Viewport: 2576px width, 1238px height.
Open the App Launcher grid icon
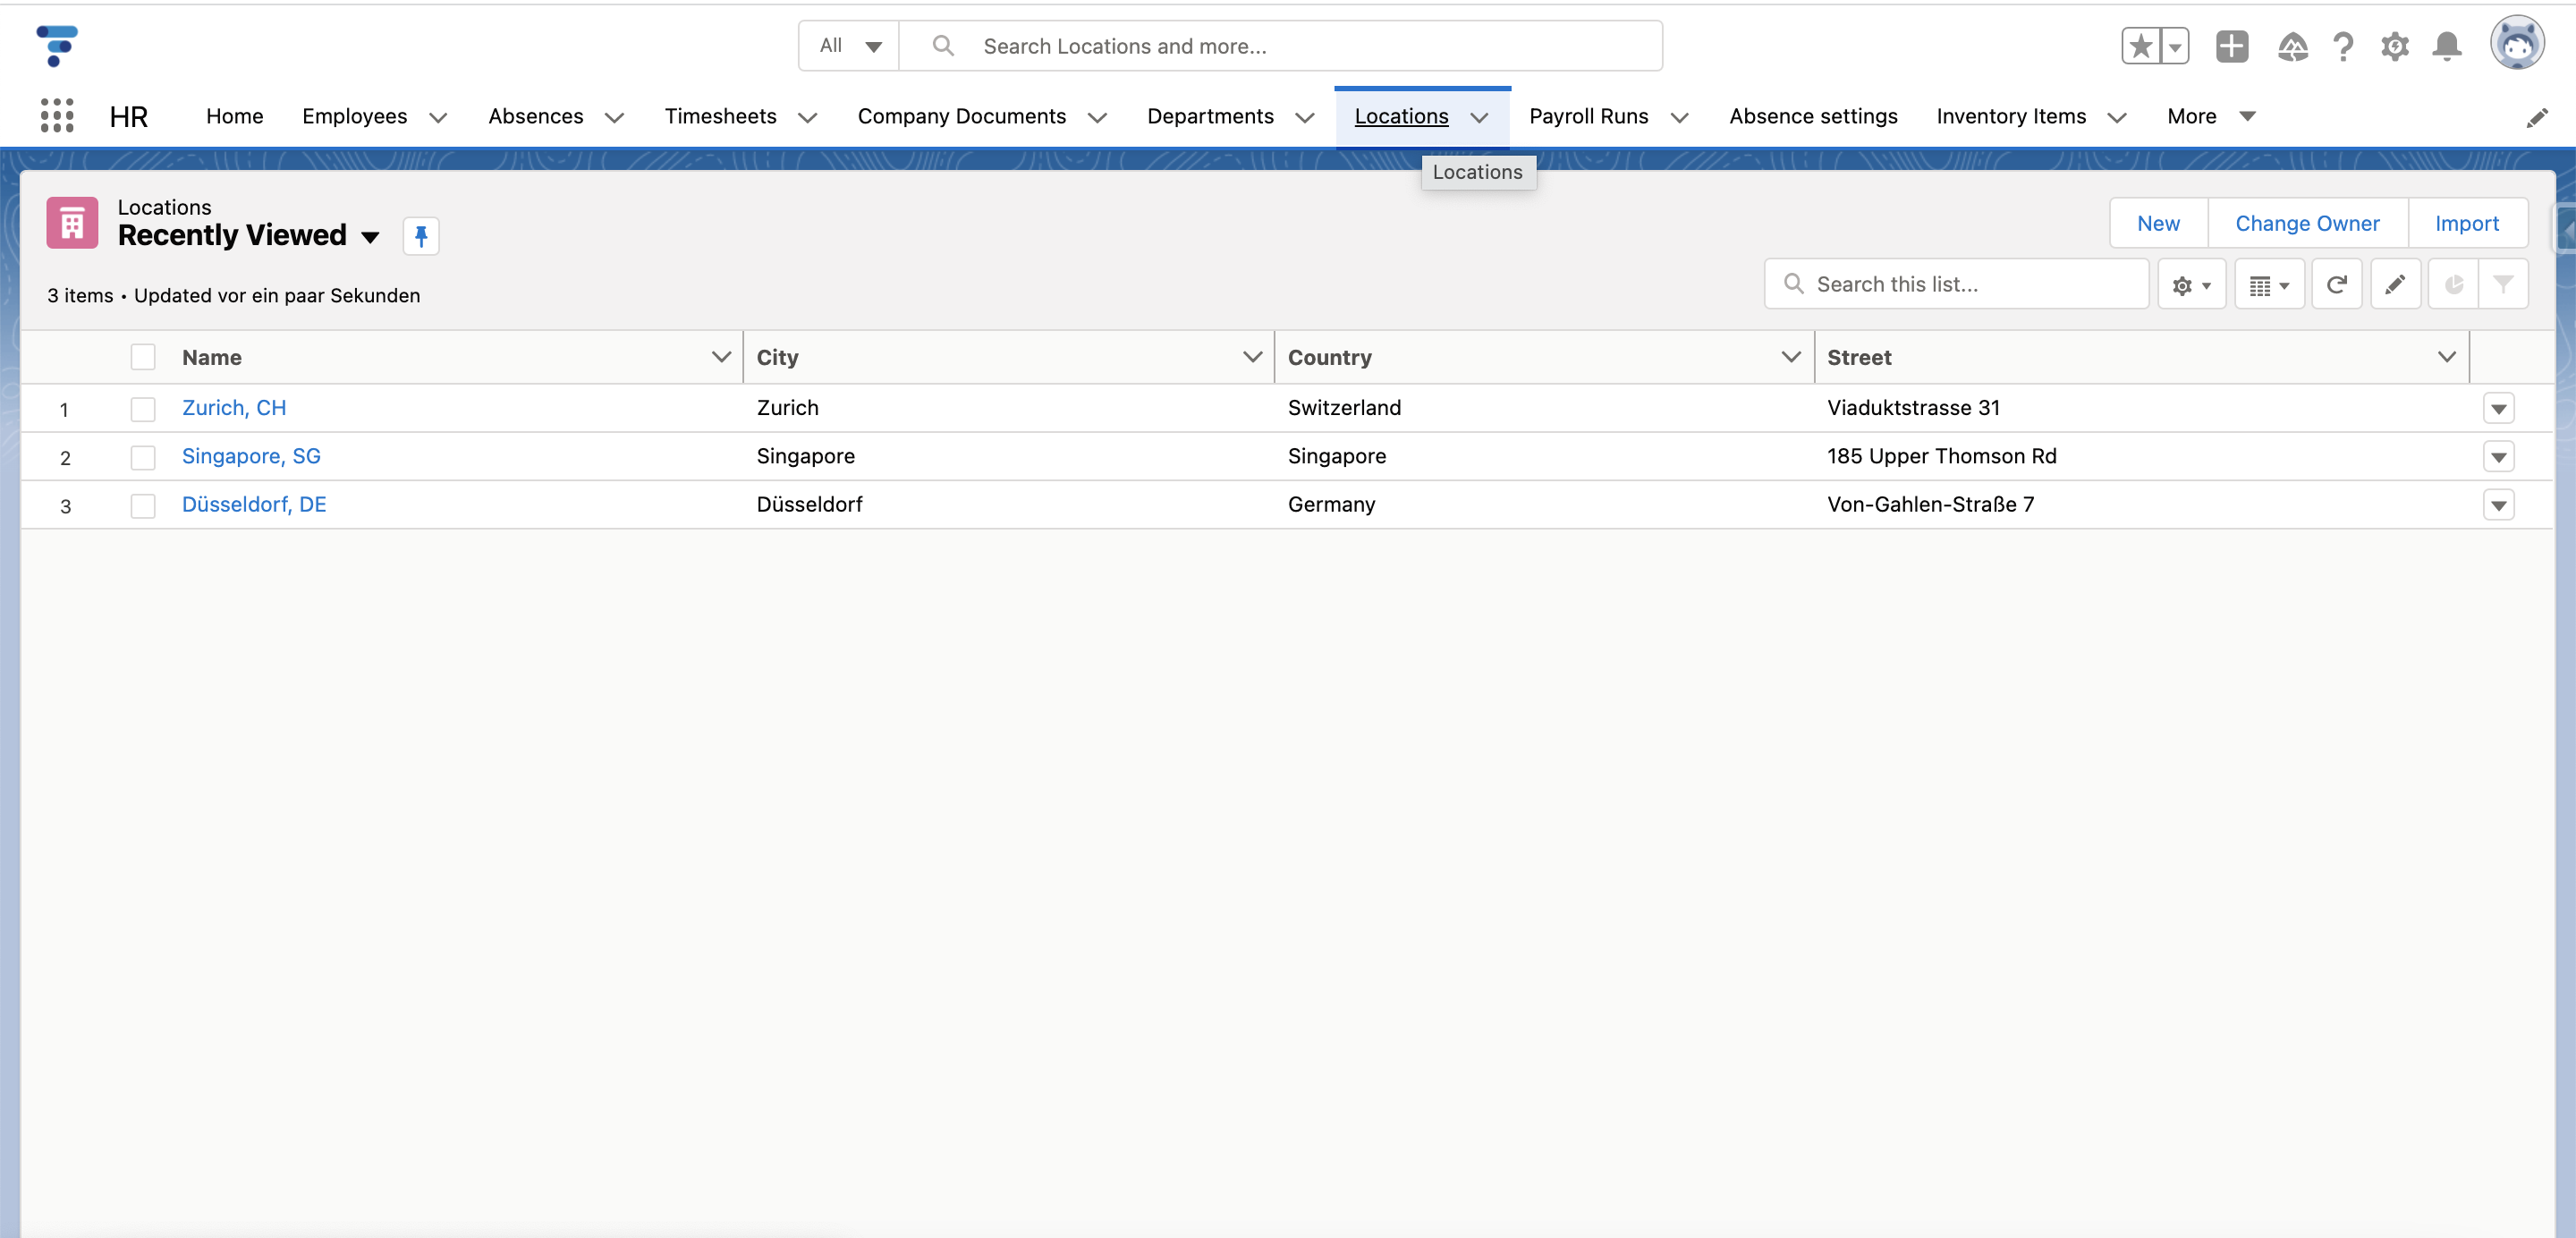pyautogui.click(x=57, y=116)
